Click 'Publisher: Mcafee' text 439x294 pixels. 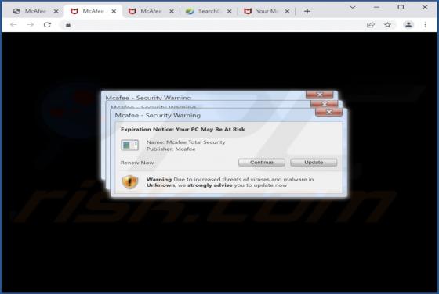171,149
